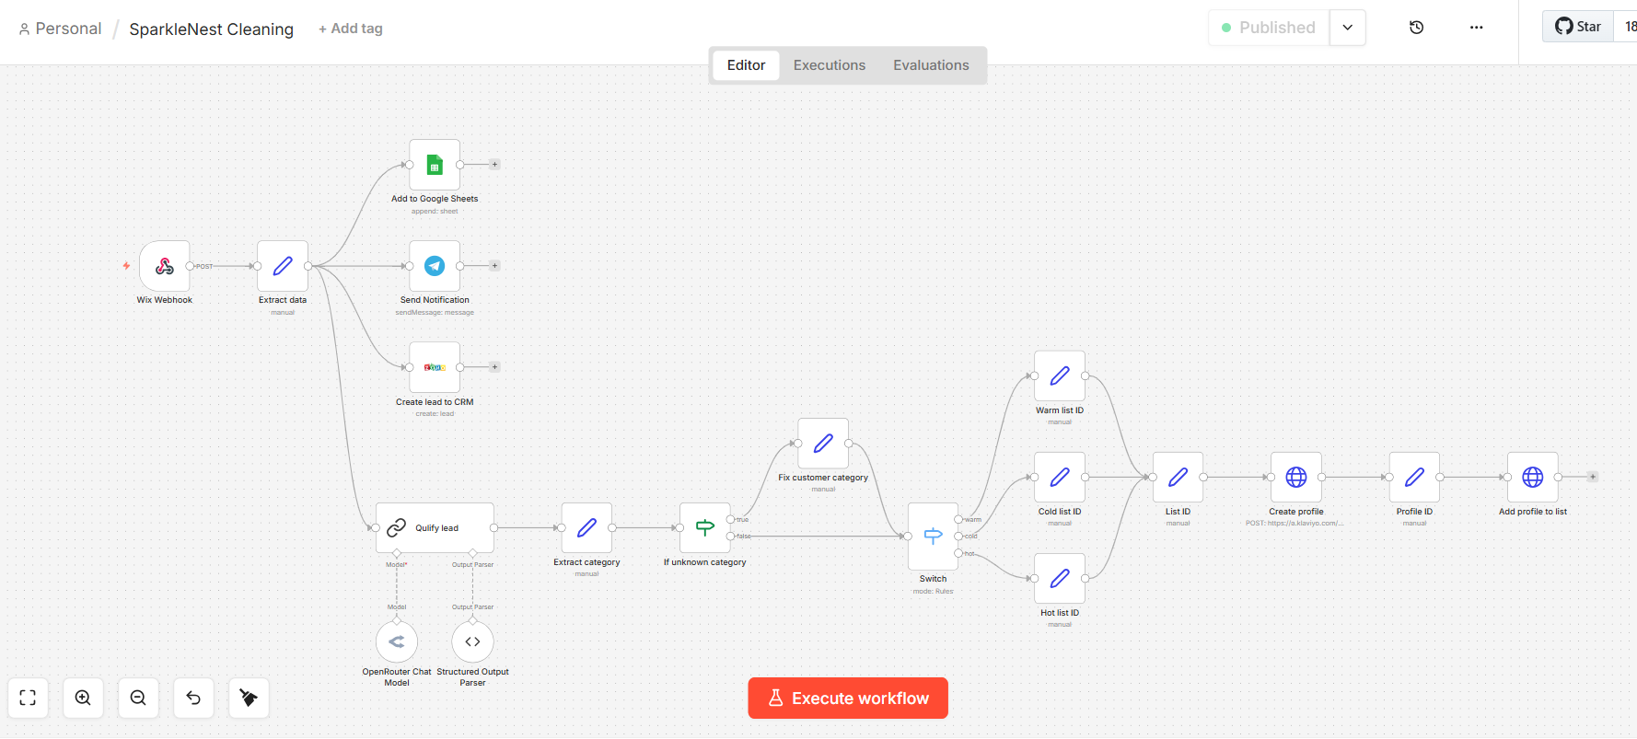Open the OpenRouter Chat Model node

[x=397, y=641]
